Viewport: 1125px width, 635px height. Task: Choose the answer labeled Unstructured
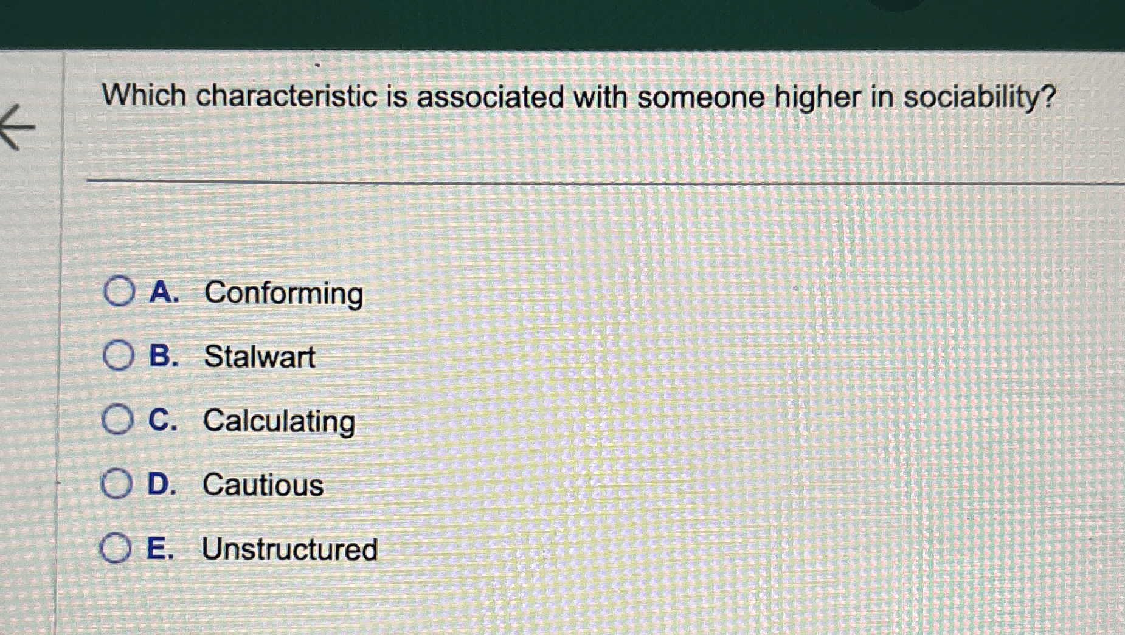coord(290,550)
